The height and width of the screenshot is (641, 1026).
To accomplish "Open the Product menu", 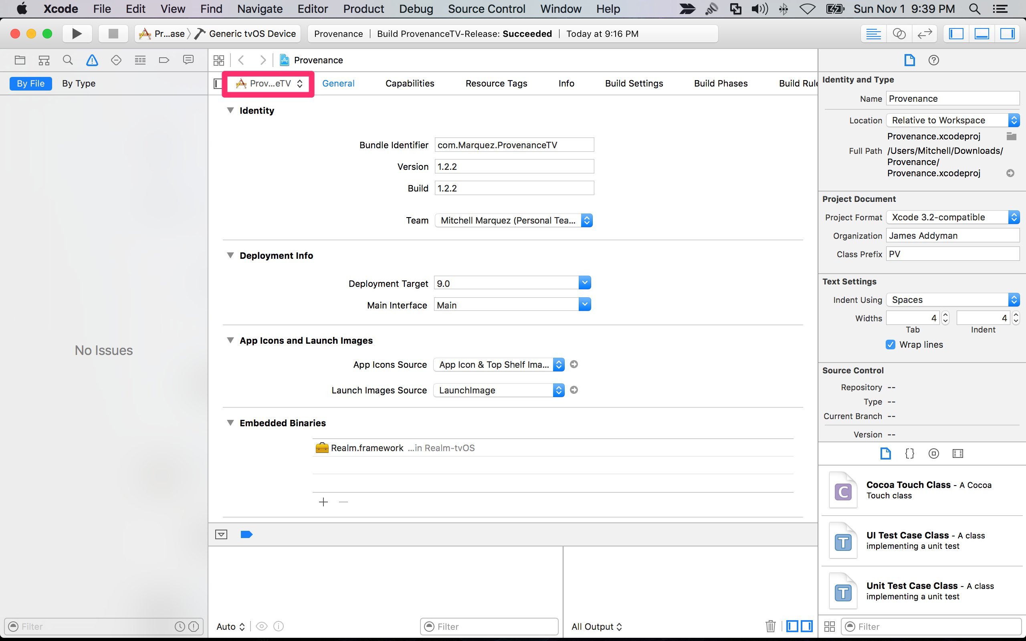I will pyautogui.click(x=364, y=9).
